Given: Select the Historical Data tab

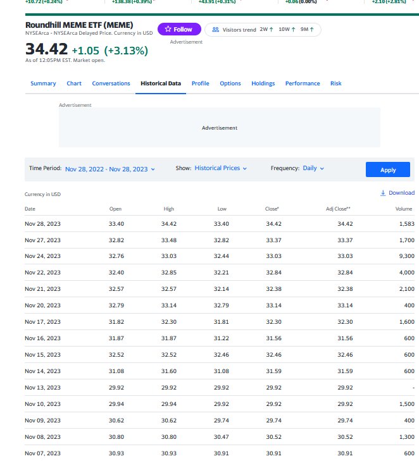Looking at the screenshot, I should (161, 83).
